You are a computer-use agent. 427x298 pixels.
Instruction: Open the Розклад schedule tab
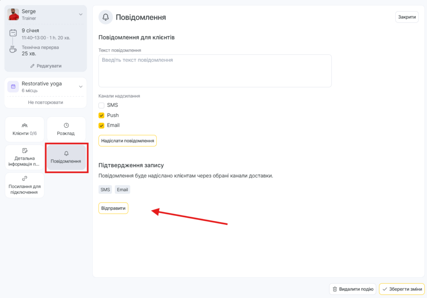point(66,130)
